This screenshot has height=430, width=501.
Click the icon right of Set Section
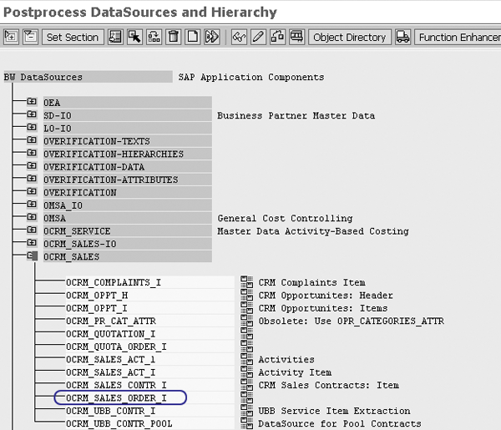pos(115,37)
